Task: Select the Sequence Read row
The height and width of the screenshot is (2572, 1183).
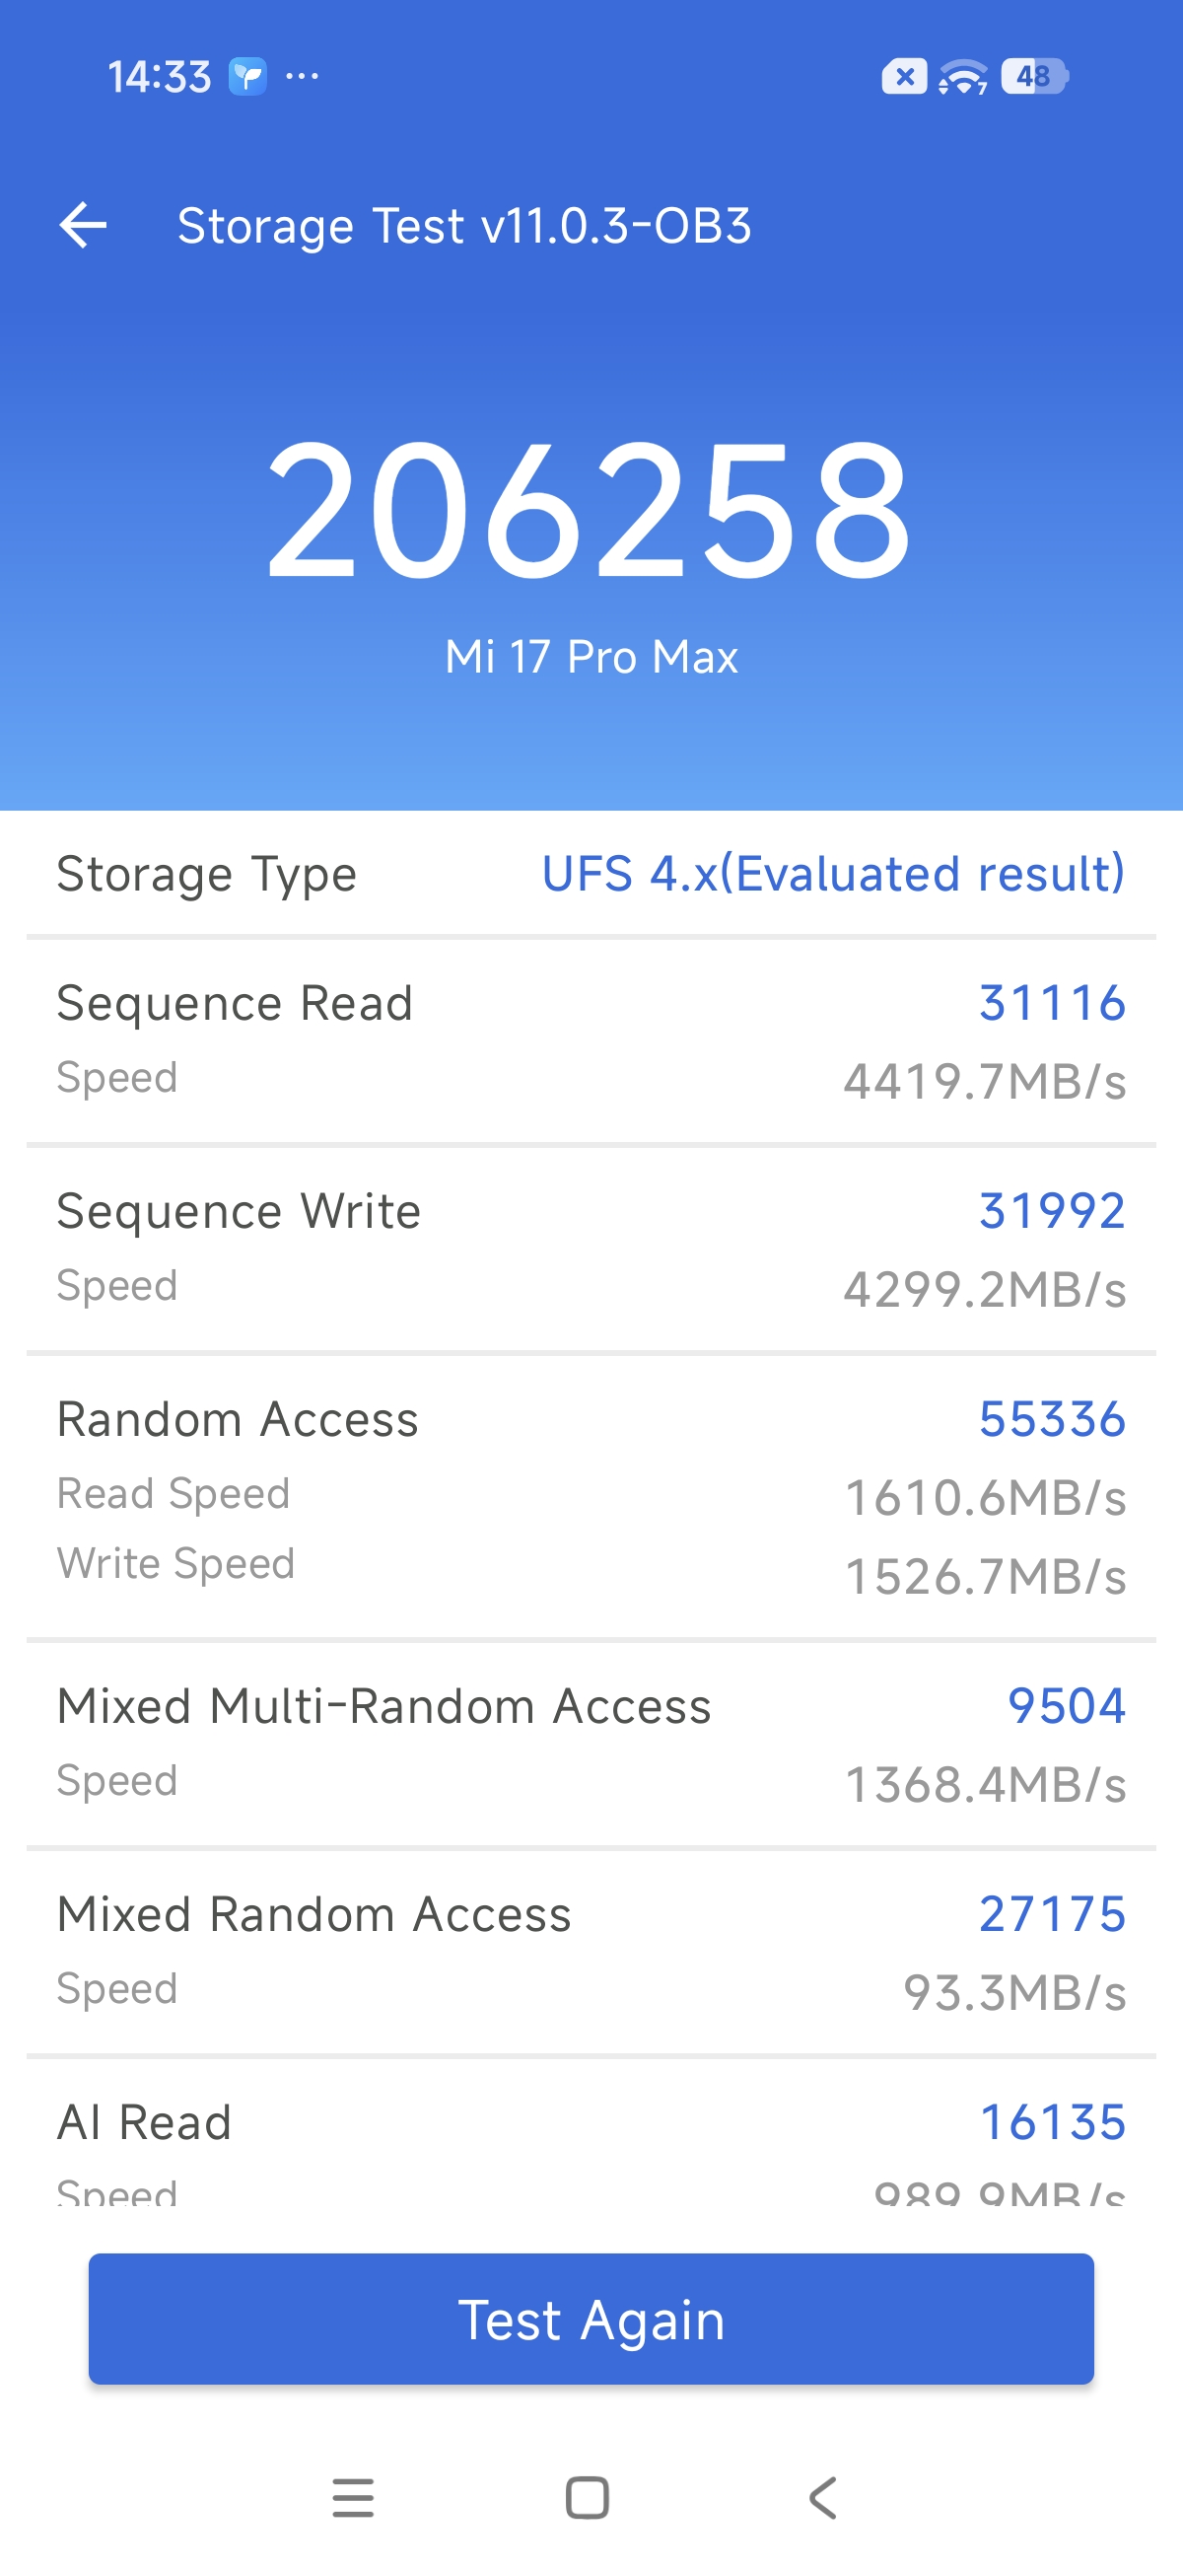Action: click(x=591, y=1040)
